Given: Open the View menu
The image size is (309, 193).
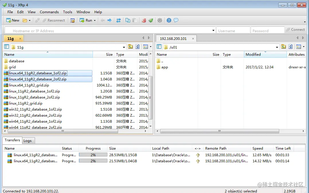Looking at the screenshot, I should (32, 12).
